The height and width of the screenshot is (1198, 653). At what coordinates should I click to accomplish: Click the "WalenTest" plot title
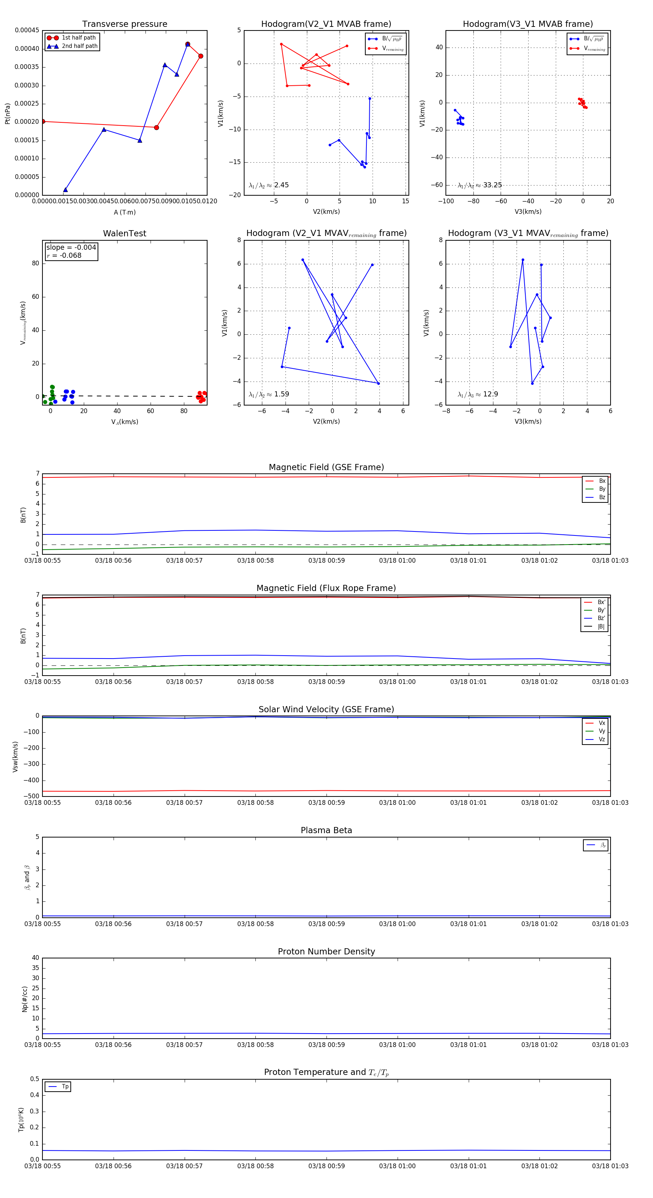124,233
